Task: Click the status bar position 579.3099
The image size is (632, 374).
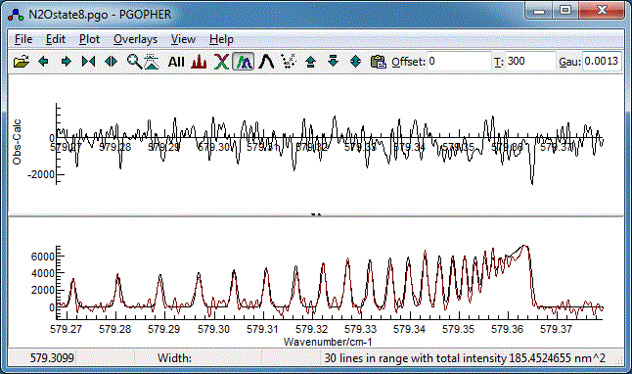Action: (52, 358)
